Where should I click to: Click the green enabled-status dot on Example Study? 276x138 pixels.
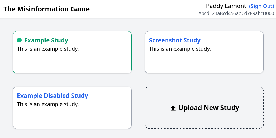coord(19,40)
